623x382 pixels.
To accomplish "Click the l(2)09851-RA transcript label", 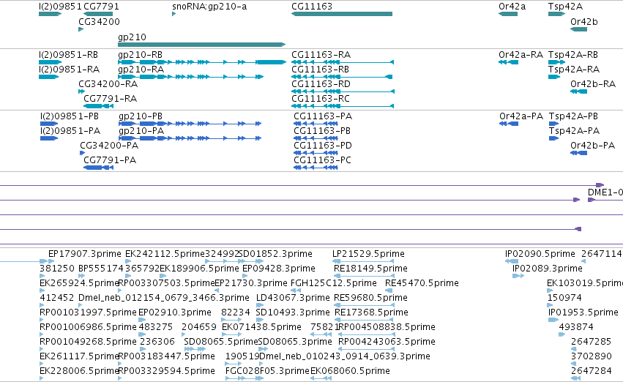I will click(69, 70).
